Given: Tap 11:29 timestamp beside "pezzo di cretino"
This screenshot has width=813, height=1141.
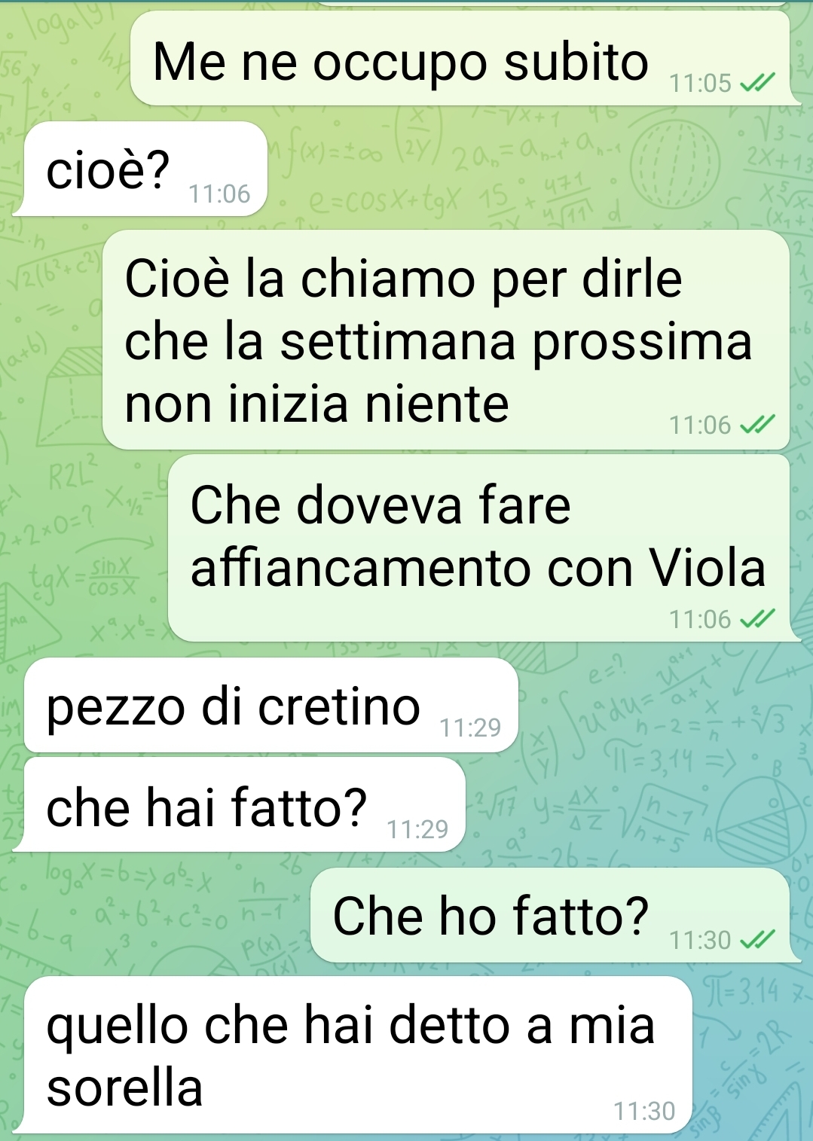Looking at the screenshot, I should [470, 728].
